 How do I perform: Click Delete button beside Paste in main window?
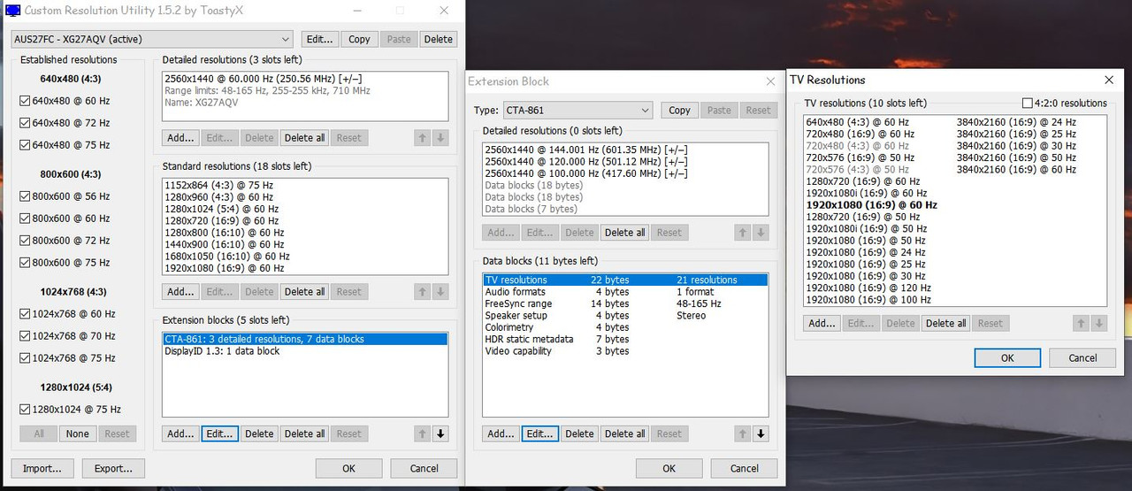[438, 39]
